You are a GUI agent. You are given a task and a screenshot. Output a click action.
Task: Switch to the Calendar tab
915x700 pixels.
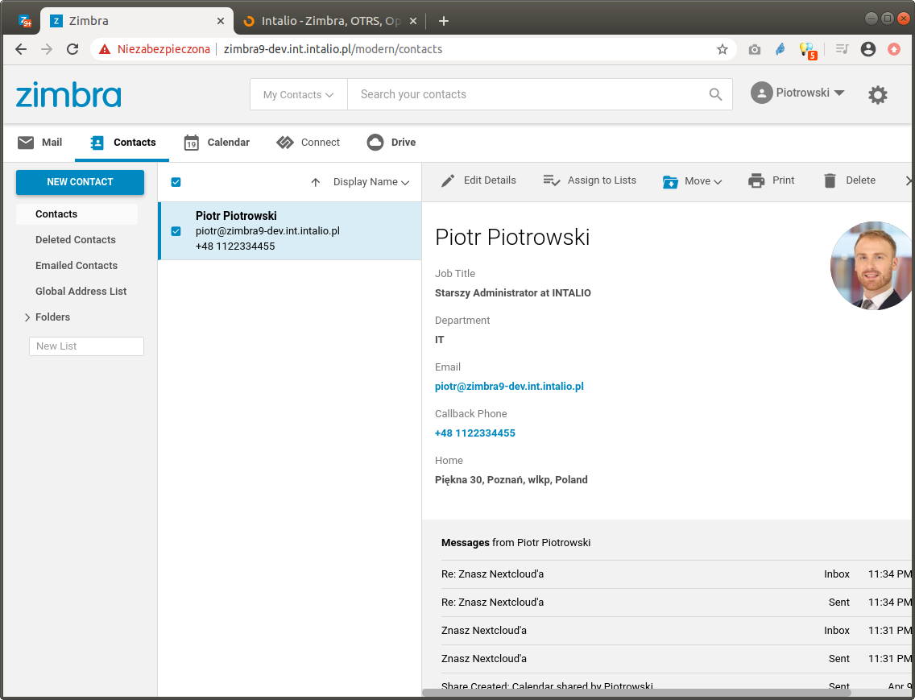coord(217,143)
